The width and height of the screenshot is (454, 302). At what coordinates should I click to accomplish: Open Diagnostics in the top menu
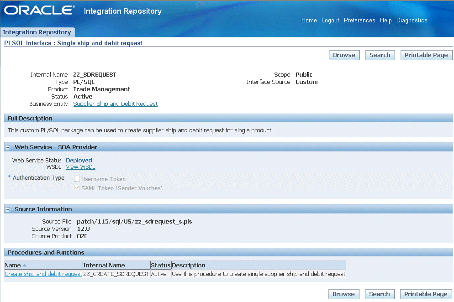point(412,20)
